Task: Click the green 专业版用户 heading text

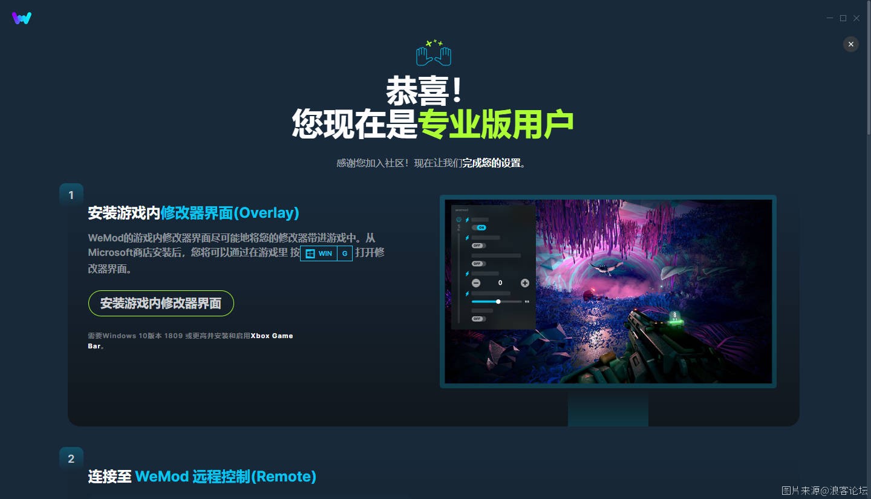Action: point(496,124)
